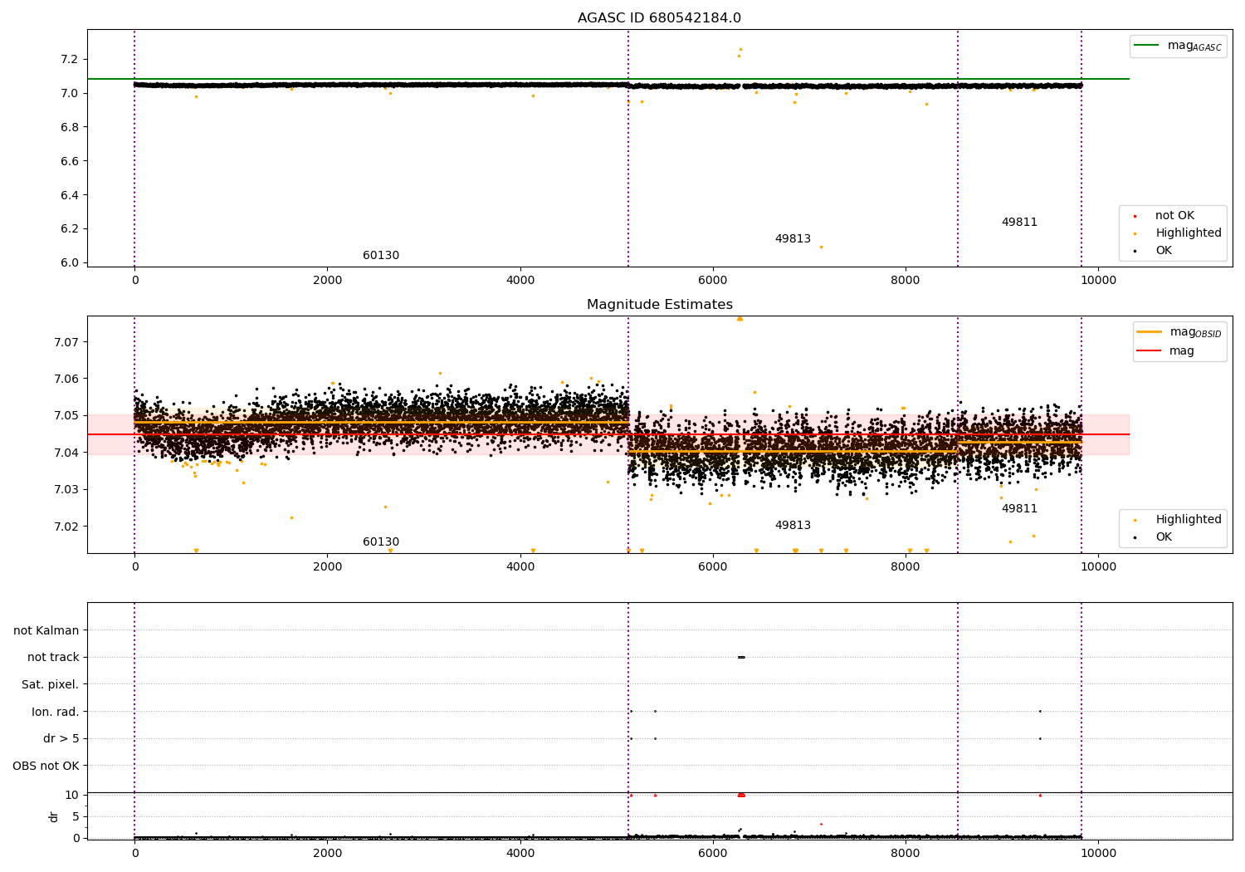Select the orange mag OBSID legend entry
Screen dimensions: 1245x872
tap(1179, 332)
